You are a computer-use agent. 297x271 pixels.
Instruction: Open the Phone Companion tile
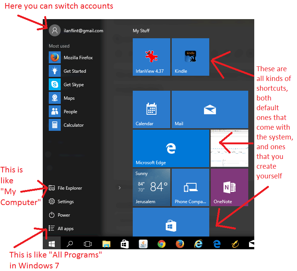pos(190,187)
